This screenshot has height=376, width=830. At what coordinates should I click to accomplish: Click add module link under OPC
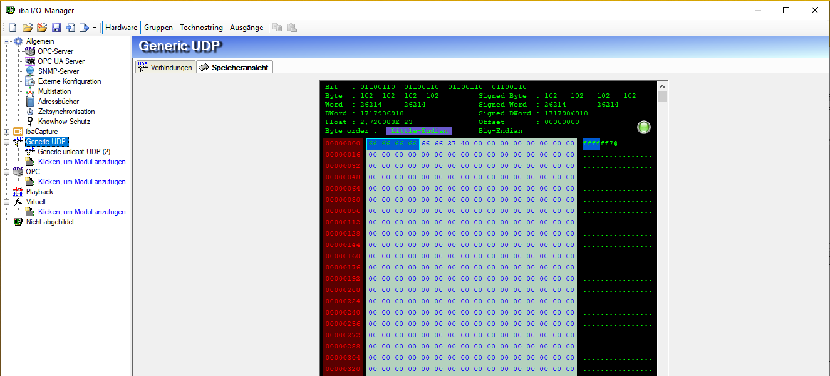[83, 182]
